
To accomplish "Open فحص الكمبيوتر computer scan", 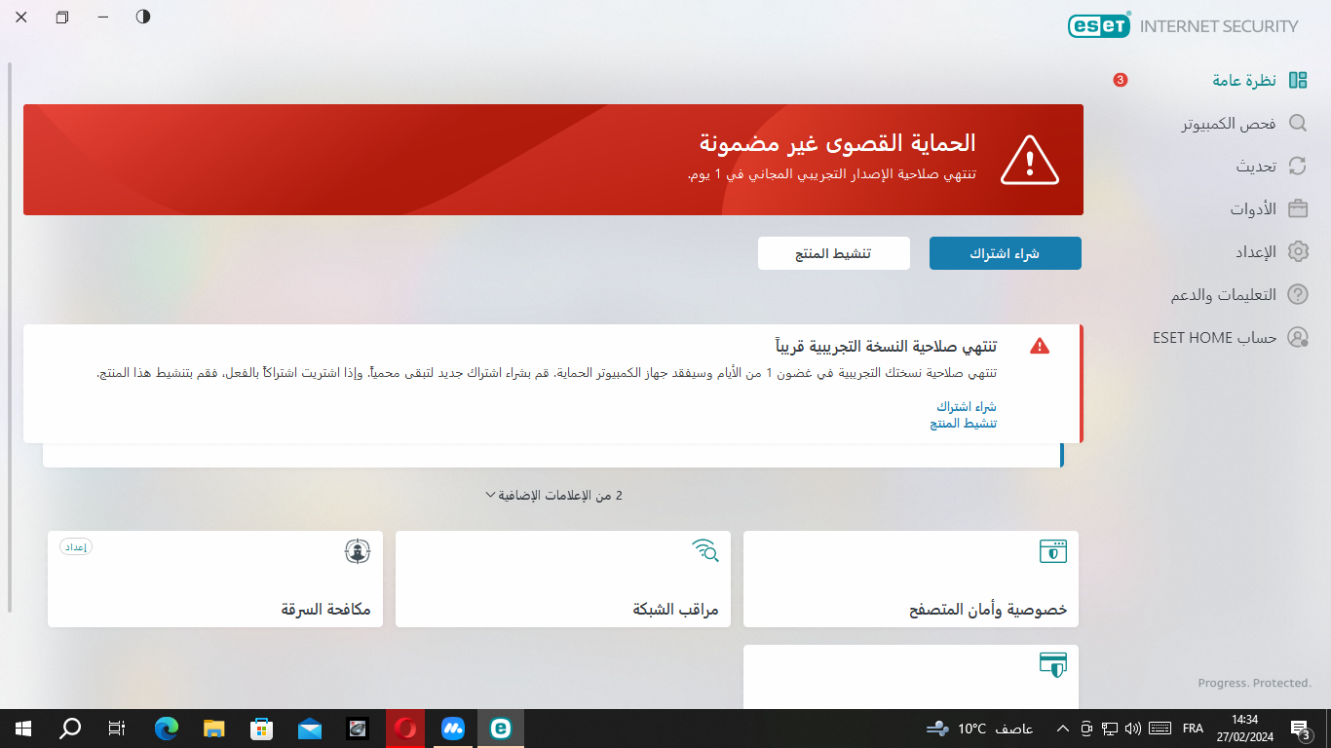I will (1245, 124).
